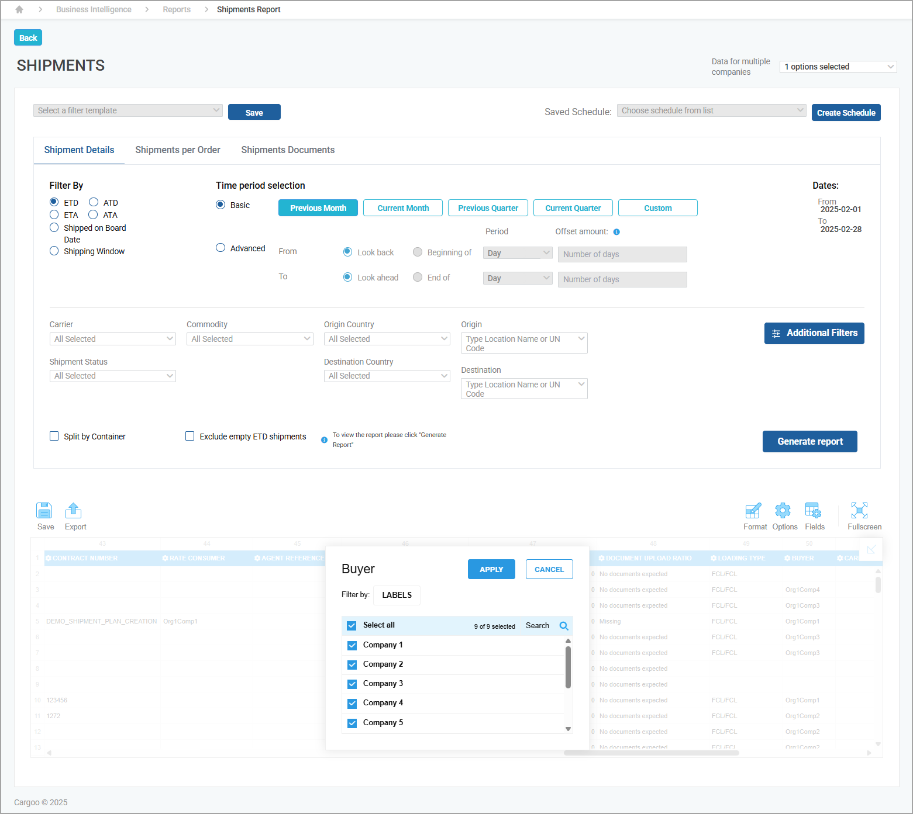The height and width of the screenshot is (814, 913).
Task: Expand Origin Country dropdown
Action: point(387,339)
